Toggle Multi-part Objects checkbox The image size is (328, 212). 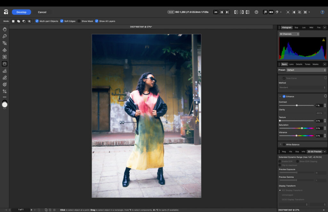tap(37, 21)
